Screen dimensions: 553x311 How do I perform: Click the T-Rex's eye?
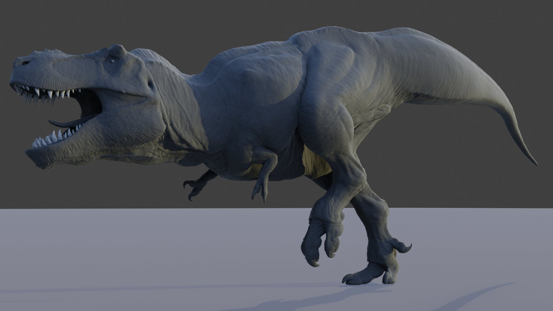click(113, 61)
